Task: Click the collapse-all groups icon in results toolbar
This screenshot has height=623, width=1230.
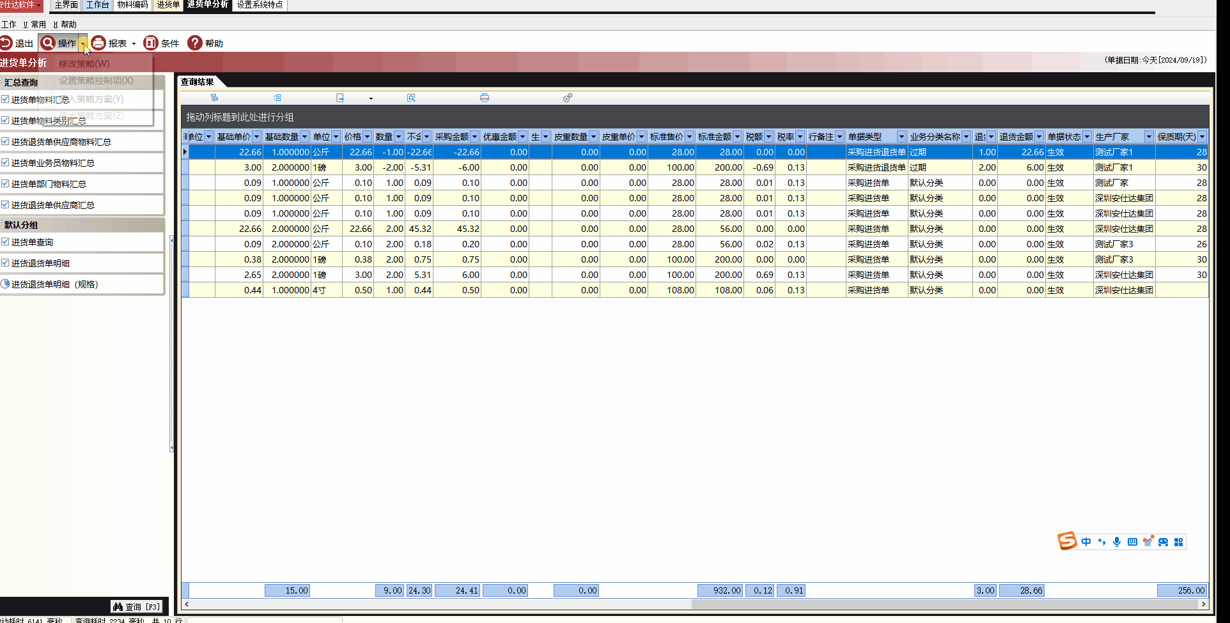Action: [277, 98]
